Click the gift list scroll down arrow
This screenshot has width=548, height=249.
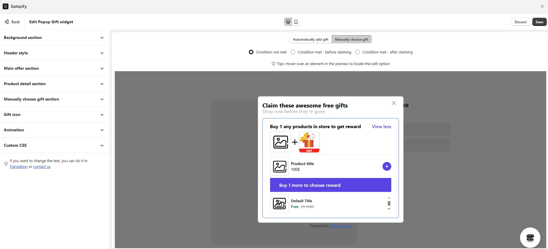click(389, 209)
